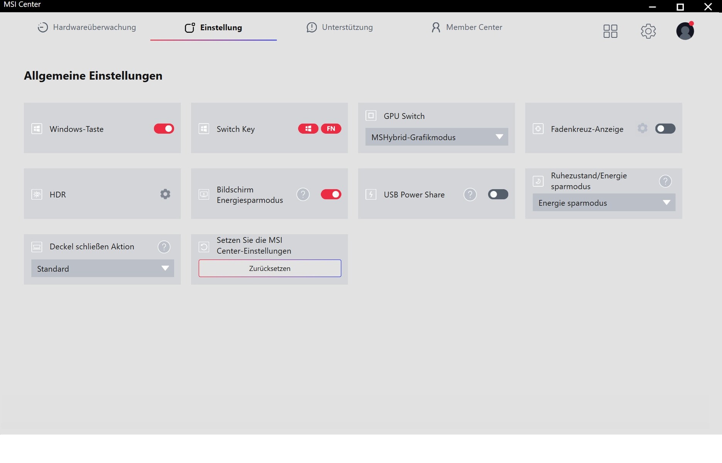Enable the USB Power Share toggle
Screen dimensions: 722x463
click(498, 194)
